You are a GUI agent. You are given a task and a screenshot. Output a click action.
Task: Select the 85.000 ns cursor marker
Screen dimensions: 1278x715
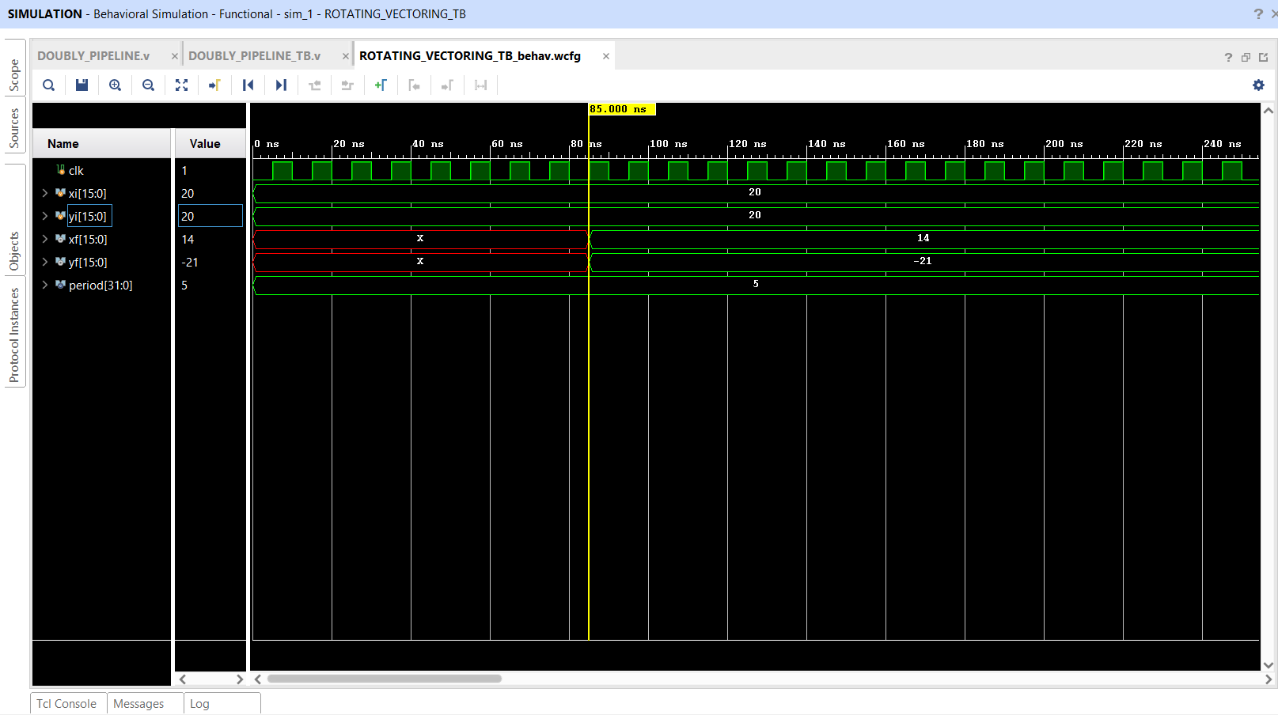[621, 108]
